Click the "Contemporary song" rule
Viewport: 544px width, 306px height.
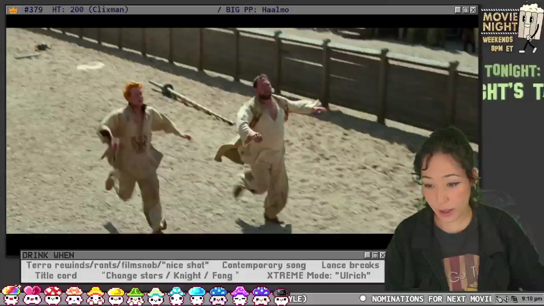point(264,265)
